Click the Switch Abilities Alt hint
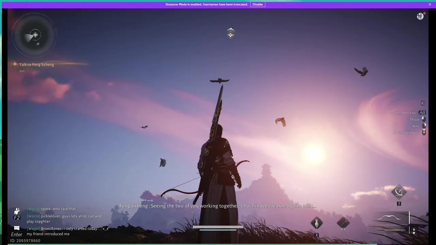 coord(408,113)
